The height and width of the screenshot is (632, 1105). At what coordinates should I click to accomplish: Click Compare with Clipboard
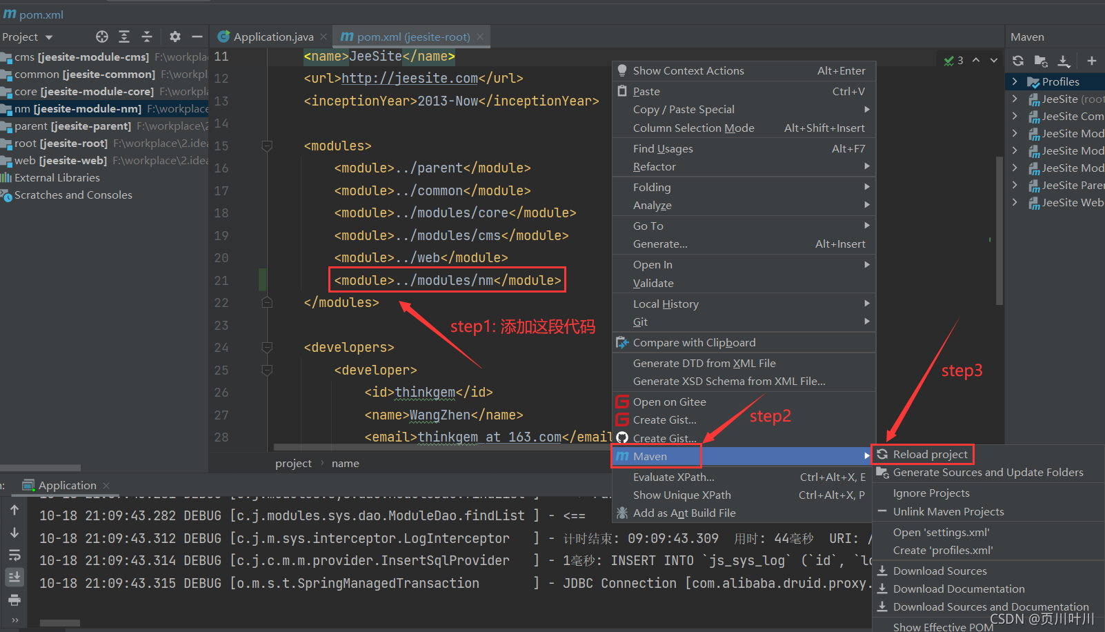(744, 342)
